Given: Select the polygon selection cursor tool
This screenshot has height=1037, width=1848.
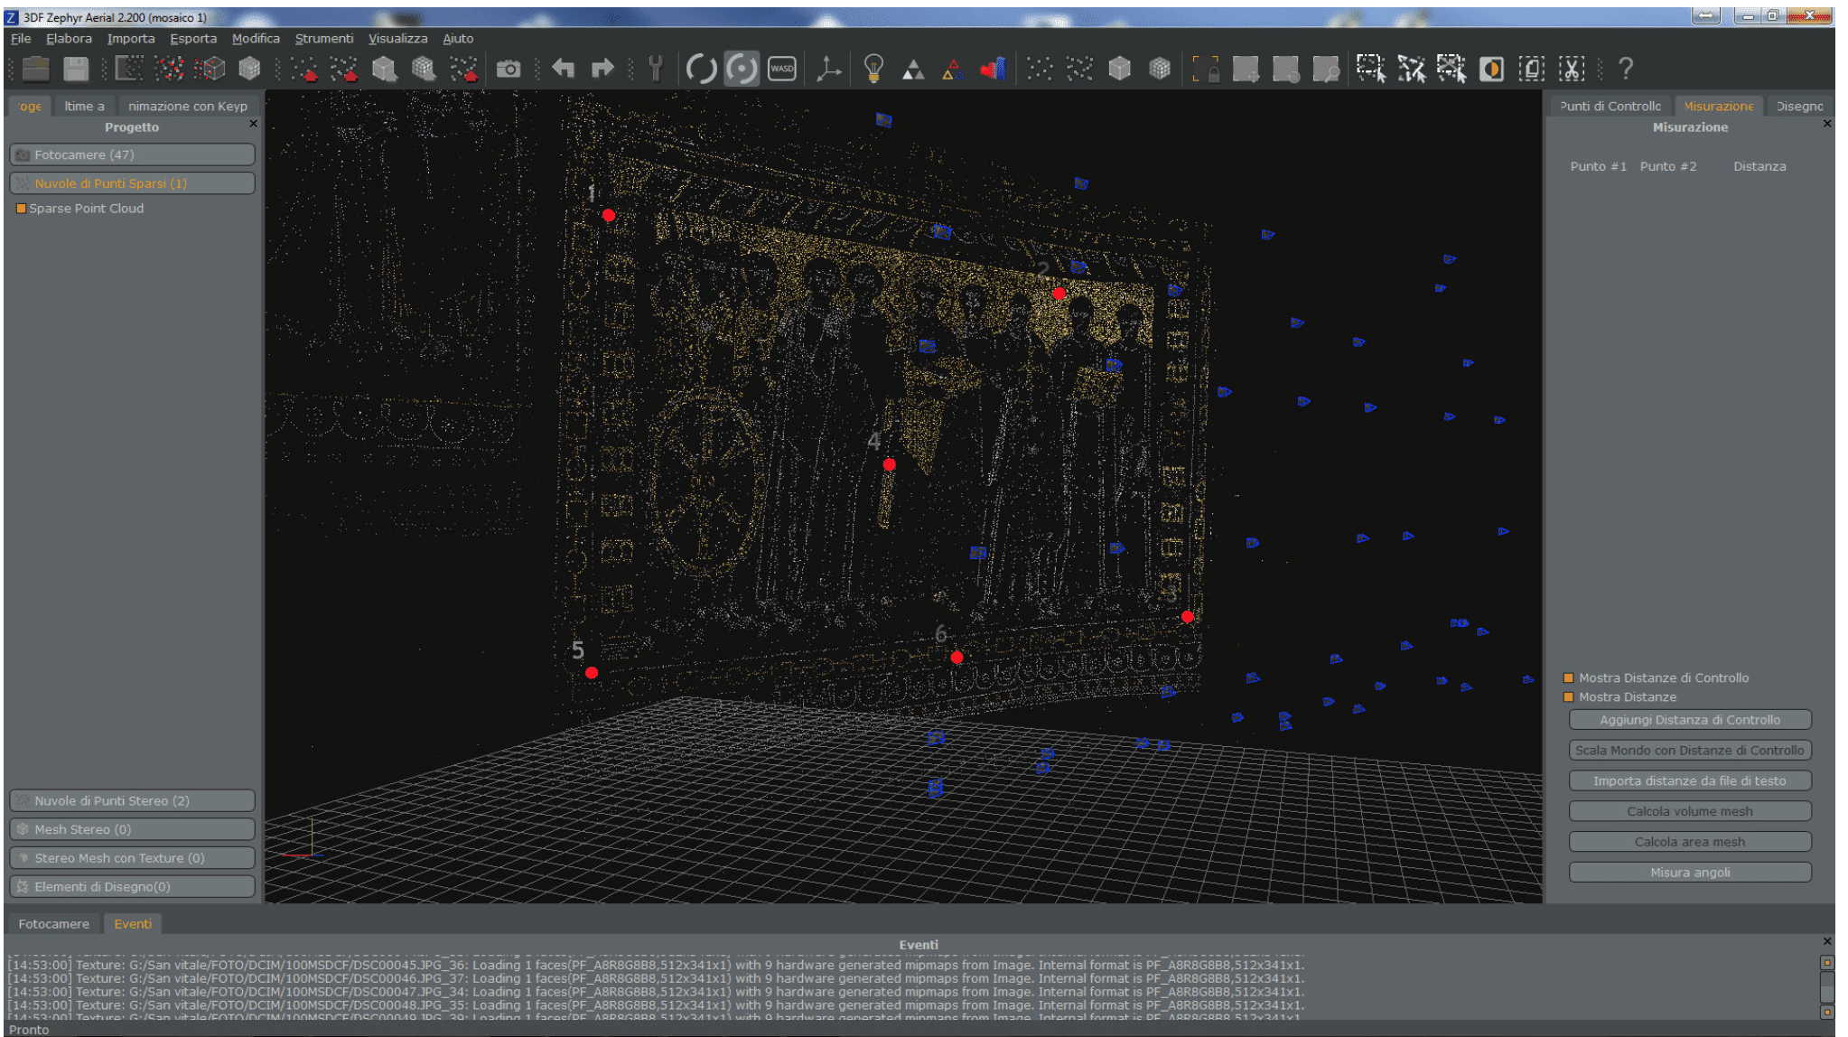Looking at the screenshot, I should coord(1412,69).
